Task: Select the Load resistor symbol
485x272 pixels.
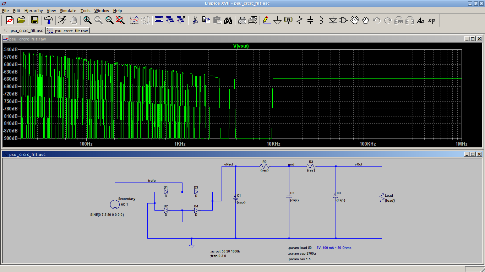Action: [x=382, y=198]
